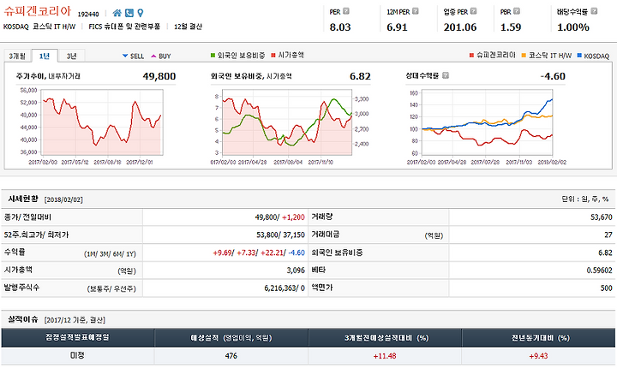Click the phone contact icon beside code 192440
Screen dimensions: 617x368
pos(129,13)
